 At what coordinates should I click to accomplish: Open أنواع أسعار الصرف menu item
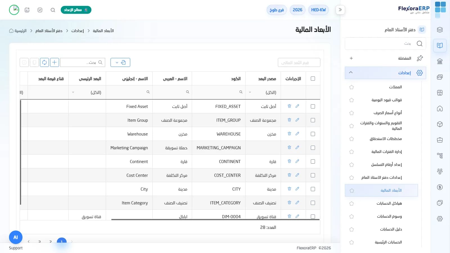pos(388,113)
